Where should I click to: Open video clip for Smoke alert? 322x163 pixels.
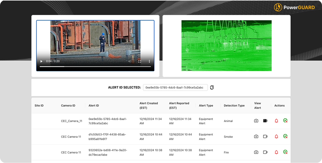click(x=265, y=136)
